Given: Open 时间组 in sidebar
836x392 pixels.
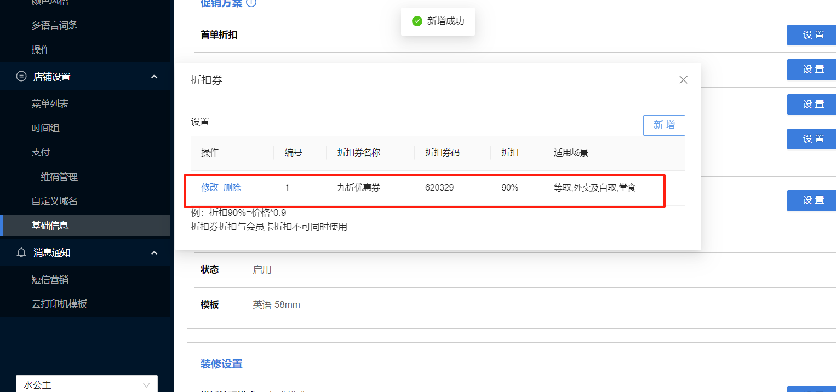Looking at the screenshot, I should click(x=45, y=128).
